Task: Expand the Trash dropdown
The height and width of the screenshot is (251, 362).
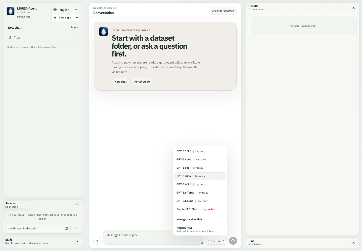Action: coord(43,38)
